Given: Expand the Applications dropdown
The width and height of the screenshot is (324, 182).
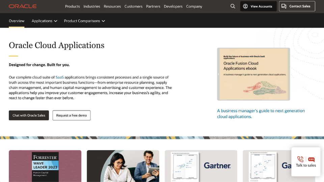Looking at the screenshot, I should pos(45,21).
